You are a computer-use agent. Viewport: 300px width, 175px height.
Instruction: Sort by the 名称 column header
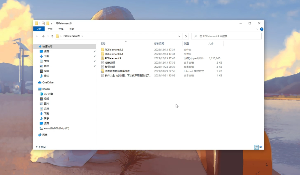point(103,44)
